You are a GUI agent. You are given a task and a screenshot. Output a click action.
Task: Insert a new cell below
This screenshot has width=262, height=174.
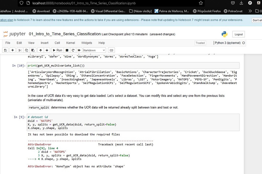[12, 50]
